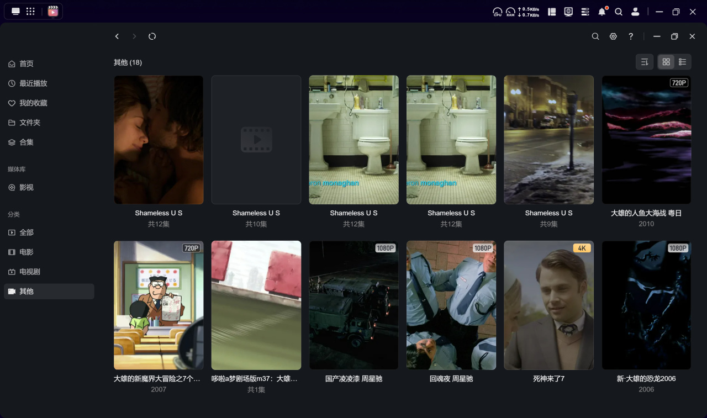Click the 新·大雄的恐龙2006 title
The height and width of the screenshot is (418, 707).
646,379
